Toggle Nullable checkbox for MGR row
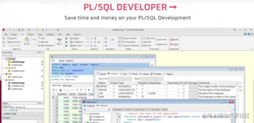Image resolution: width=254 pixels, height=123 pixels. click(143, 97)
